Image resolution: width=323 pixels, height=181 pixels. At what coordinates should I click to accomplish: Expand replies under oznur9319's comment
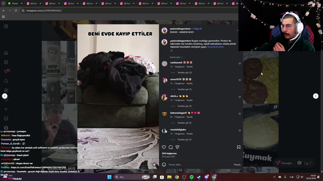pyautogui.click(x=184, y=89)
